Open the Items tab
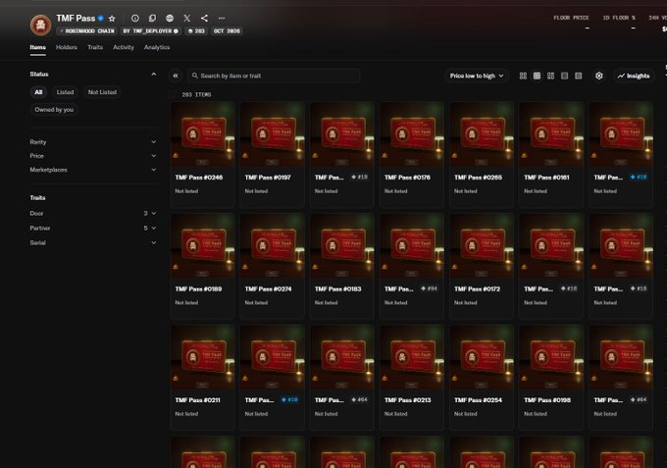667x468 pixels. [x=38, y=47]
